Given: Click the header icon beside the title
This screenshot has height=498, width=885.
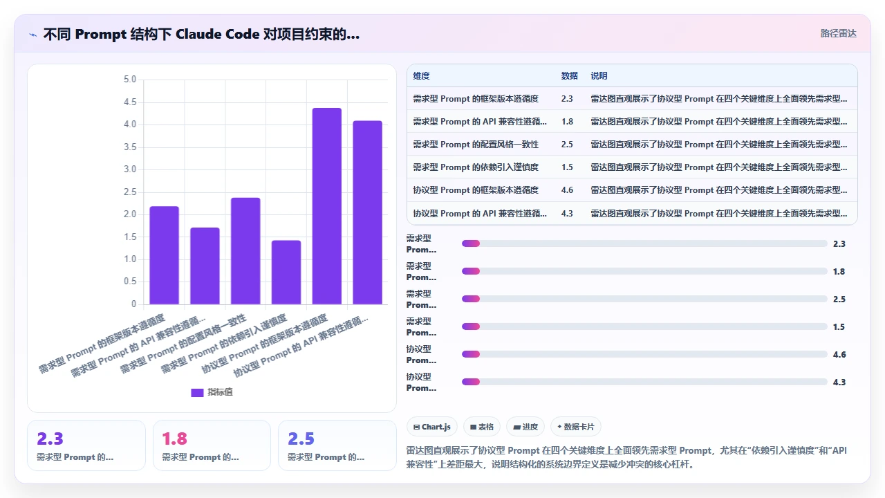Looking at the screenshot, I should tap(33, 34).
